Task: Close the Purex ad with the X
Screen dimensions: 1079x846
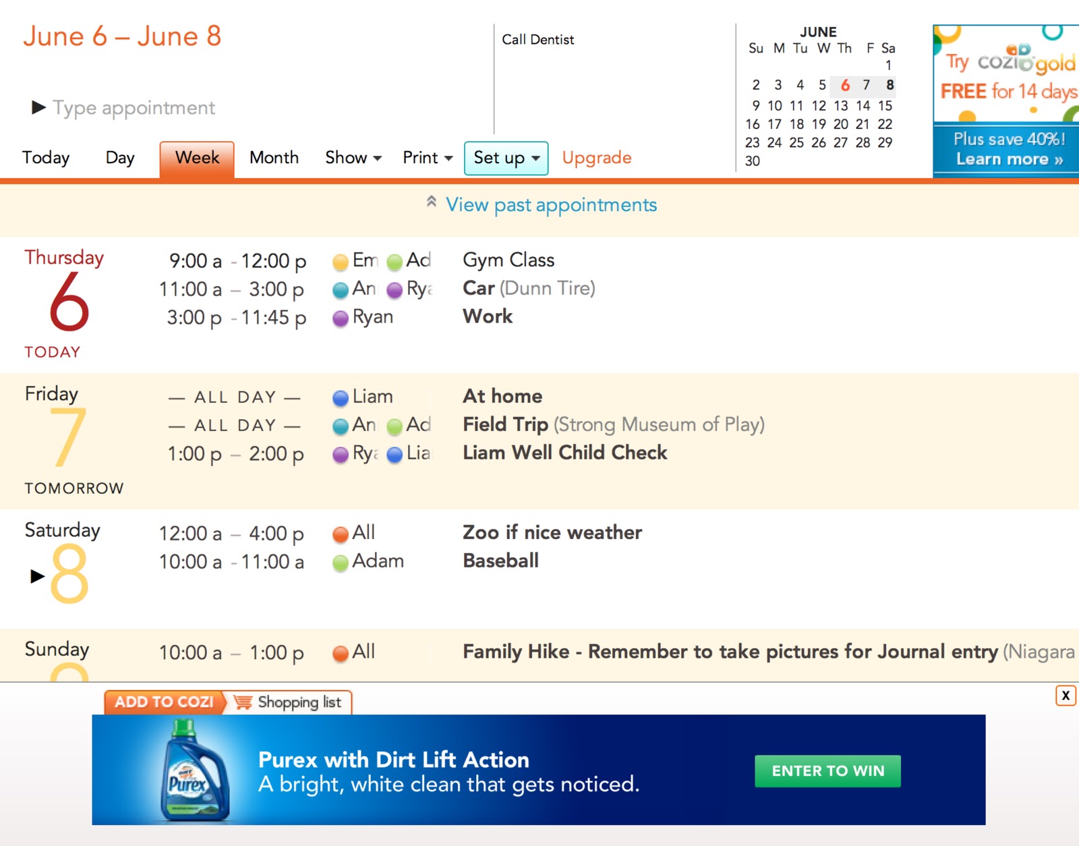Action: click(x=1066, y=696)
